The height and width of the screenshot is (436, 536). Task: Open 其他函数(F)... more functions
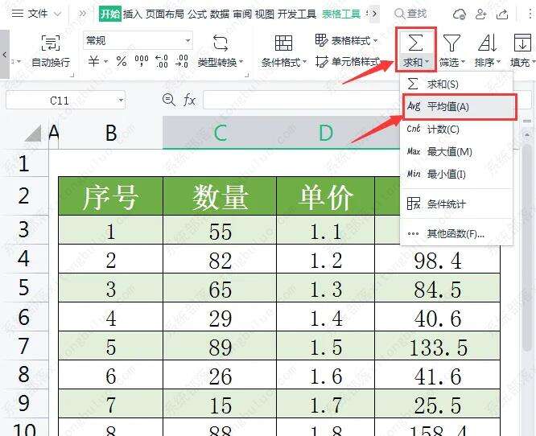point(456,234)
